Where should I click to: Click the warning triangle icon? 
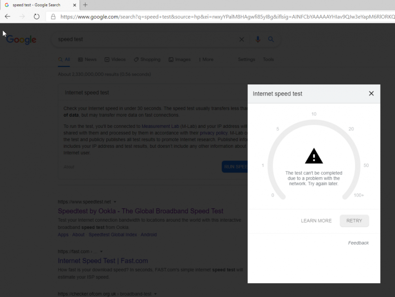[x=314, y=156]
